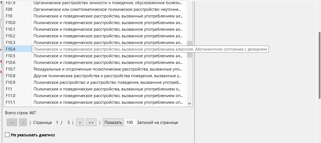Click the Всего строк: 467 label
This screenshot has height=143, width=321.
point(20,113)
